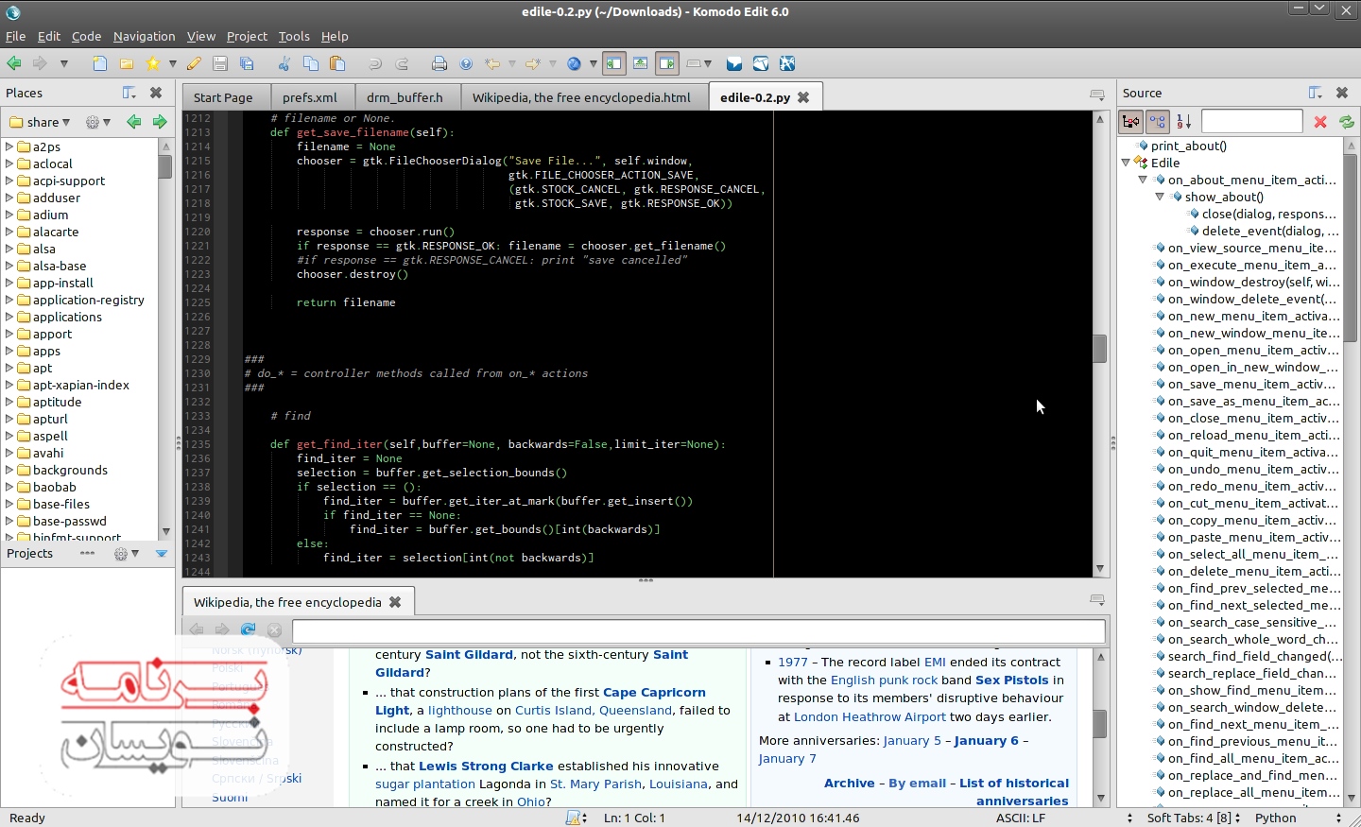Screen dimensions: 1361x827
Task: Open the Navigation menu
Action: click(x=144, y=36)
